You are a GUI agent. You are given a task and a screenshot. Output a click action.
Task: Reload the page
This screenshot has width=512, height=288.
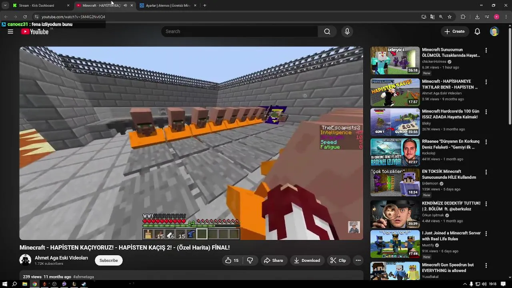coord(25,17)
